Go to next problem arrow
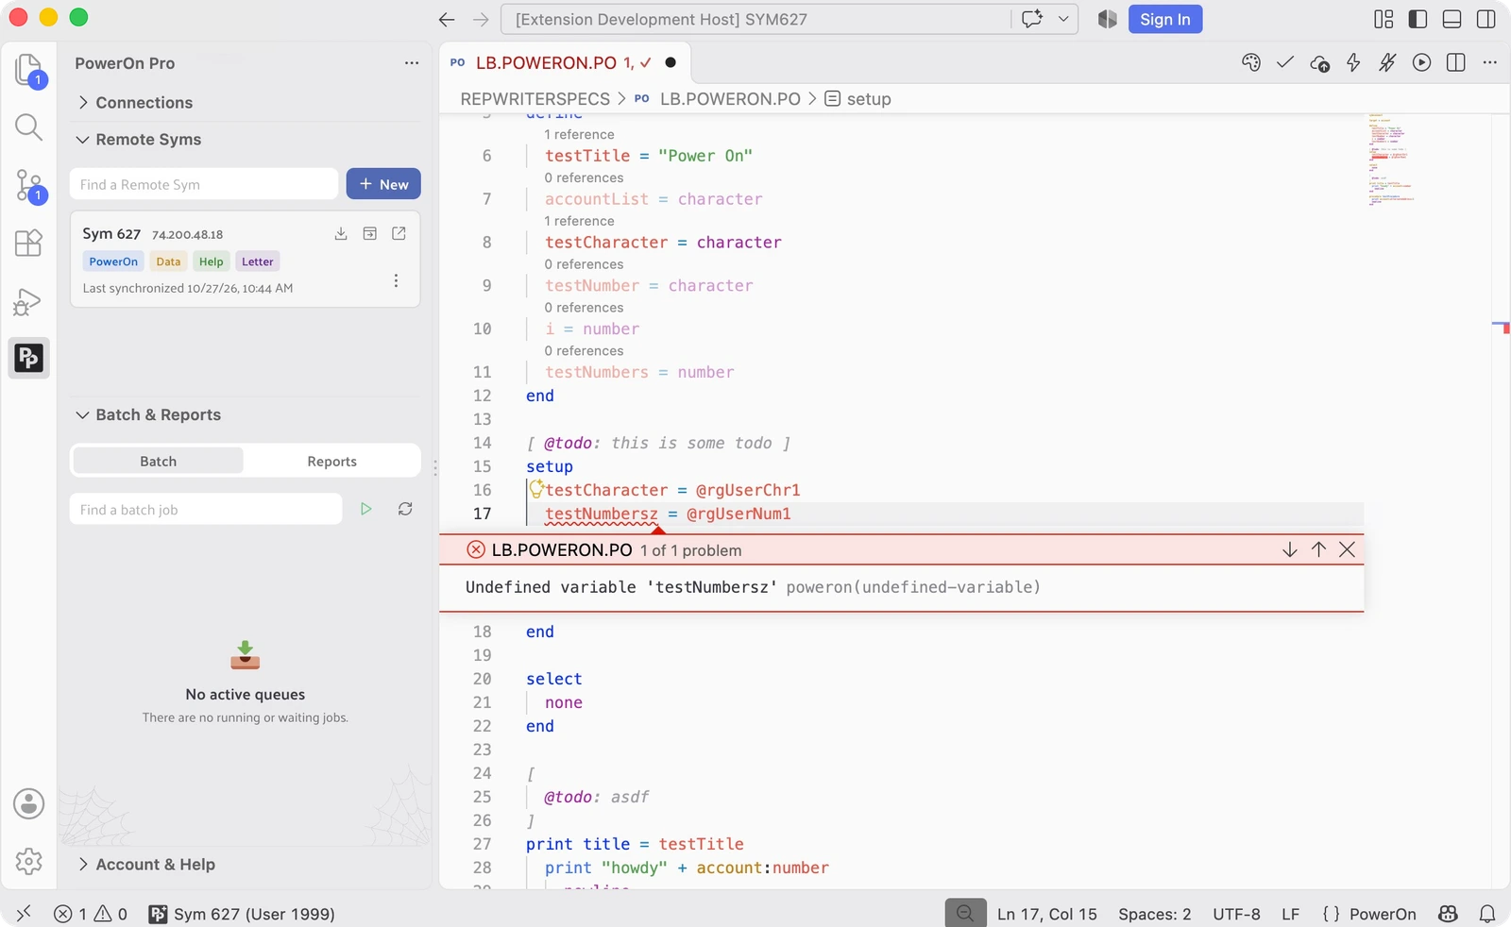Image resolution: width=1511 pixels, height=927 pixels. click(1290, 549)
